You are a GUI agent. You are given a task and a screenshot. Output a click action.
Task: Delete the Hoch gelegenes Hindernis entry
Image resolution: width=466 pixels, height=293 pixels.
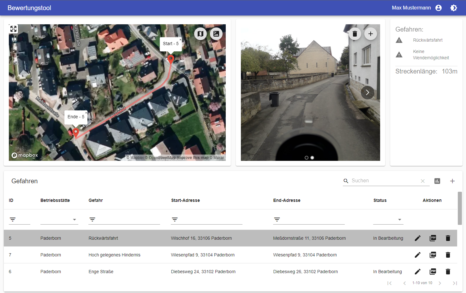click(448, 255)
